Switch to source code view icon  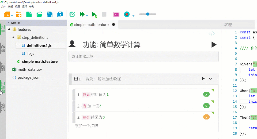[211, 34]
